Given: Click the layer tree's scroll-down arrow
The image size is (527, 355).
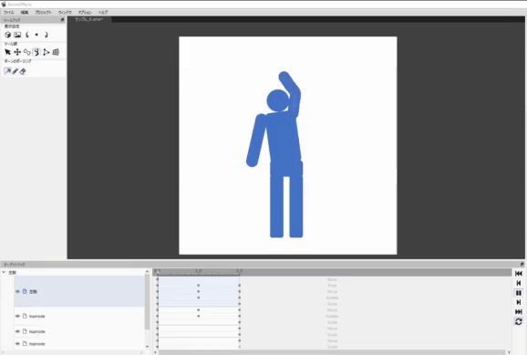Looking at the screenshot, I should tap(147, 347).
